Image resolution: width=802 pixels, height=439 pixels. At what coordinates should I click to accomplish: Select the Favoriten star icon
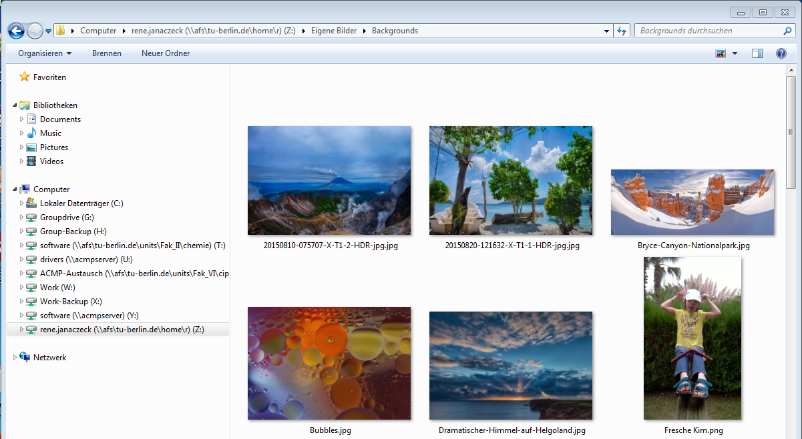pyautogui.click(x=25, y=77)
